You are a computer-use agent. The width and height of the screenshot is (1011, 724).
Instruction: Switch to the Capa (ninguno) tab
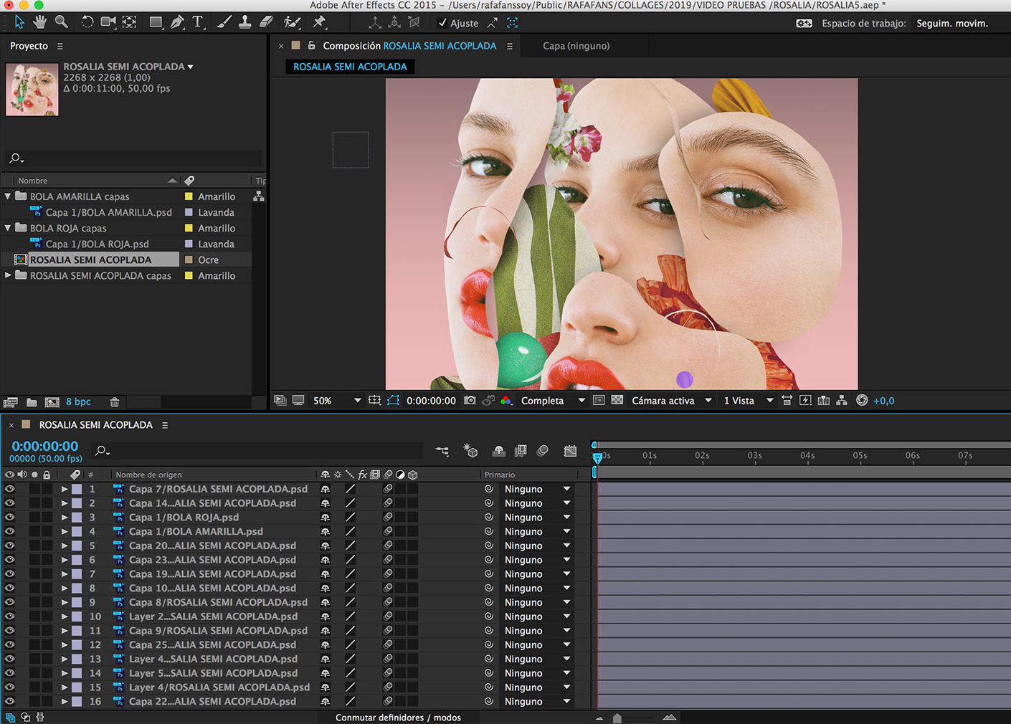pos(576,46)
